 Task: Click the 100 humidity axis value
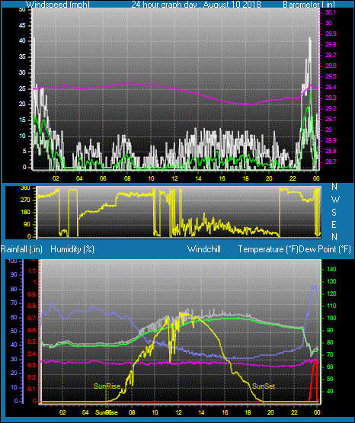coord(12,261)
